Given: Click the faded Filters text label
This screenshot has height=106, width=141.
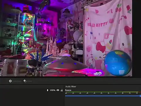Looking at the screenshot, I should coord(29,81).
